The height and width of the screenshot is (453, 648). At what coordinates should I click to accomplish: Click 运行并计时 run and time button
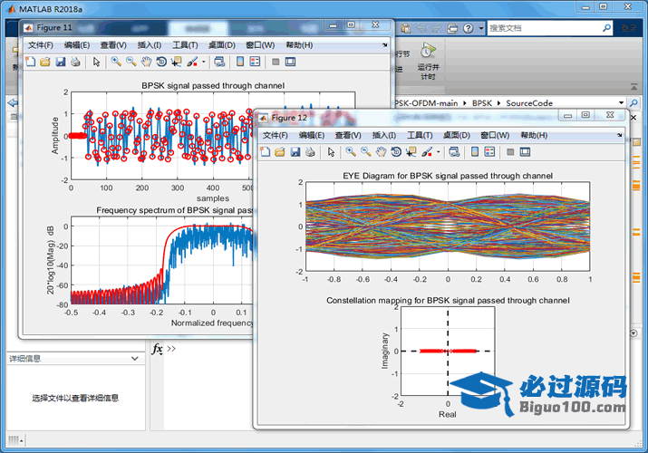tap(428, 61)
